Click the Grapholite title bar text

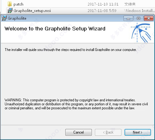tap(17, 18)
